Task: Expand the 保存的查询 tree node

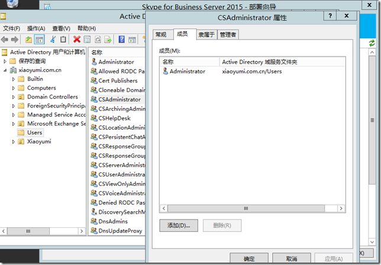Action: point(5,61)
